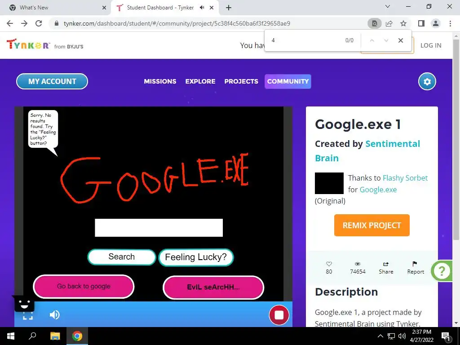
Task: Close the What's New tab
Action: (104, 8)
